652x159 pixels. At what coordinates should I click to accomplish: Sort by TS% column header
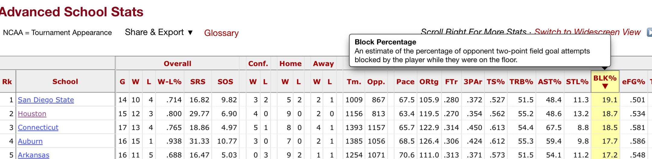[496, 82]
